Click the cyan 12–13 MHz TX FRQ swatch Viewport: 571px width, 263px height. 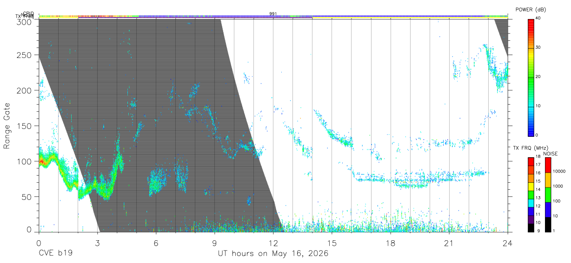[x=531, y=202]
